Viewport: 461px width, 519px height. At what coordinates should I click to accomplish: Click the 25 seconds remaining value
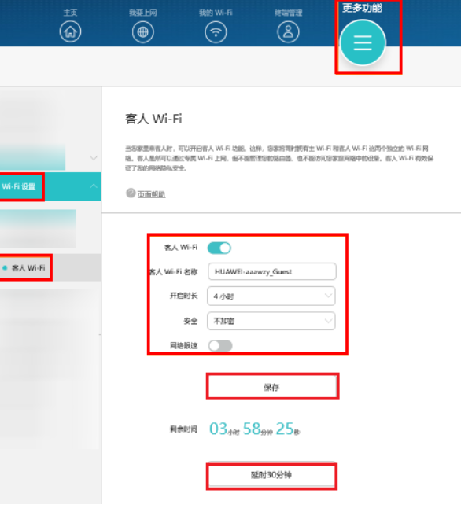point(285,429)
